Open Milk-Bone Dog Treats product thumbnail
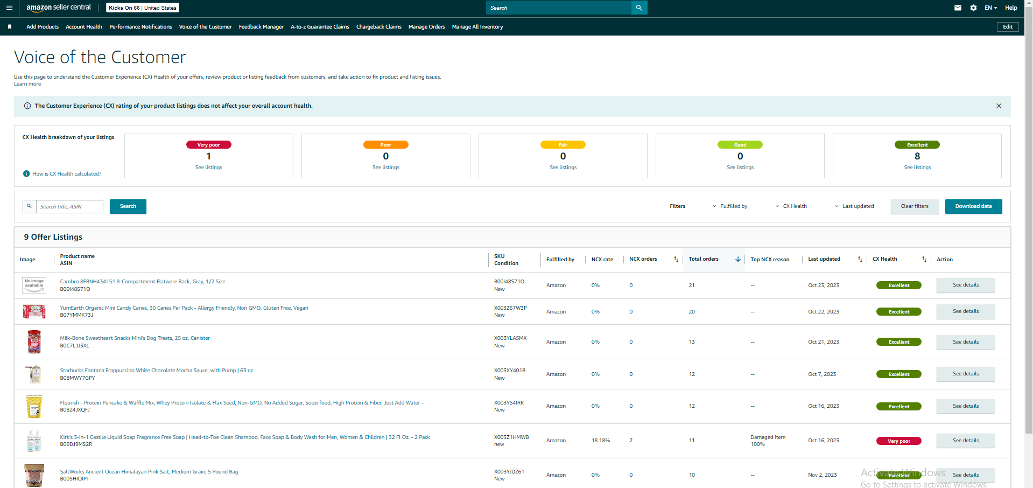 point(34,342)
